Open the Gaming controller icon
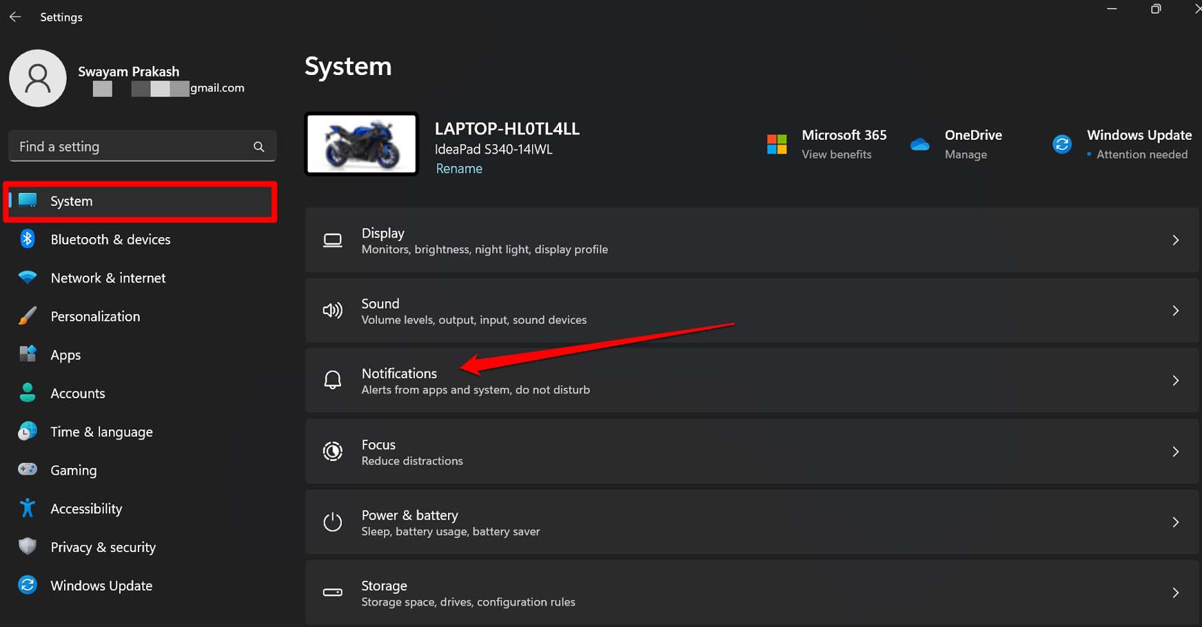The height and width of the screenshot is (627, 1202). point(28,469)
